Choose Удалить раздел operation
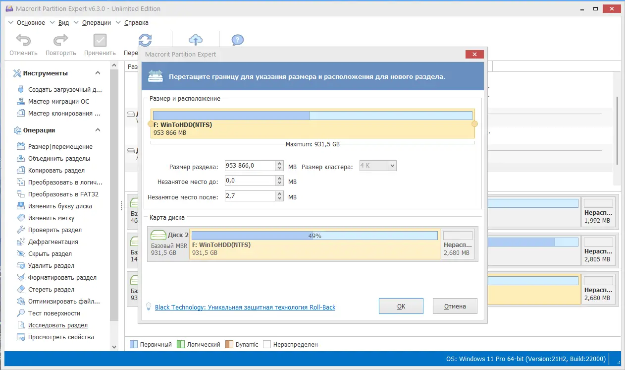 (45, 266)
